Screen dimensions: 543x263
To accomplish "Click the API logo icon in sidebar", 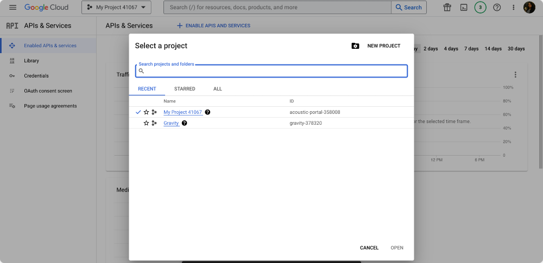I will pos(12,25).
